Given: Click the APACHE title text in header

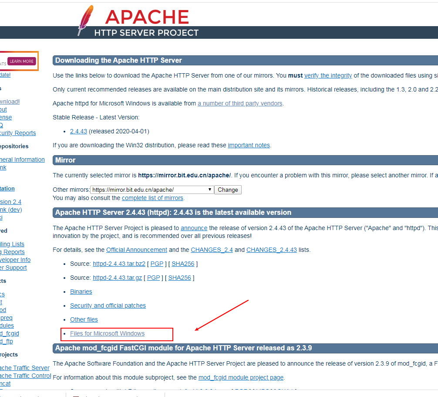Looking at the screenshot, I should (x=147, y=17).
